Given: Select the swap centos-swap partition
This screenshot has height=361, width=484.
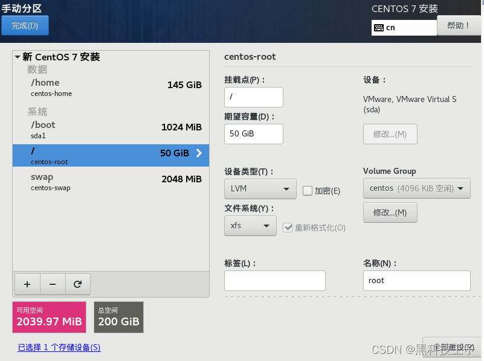Looking at the screenshot, I should tap(111, 182).
